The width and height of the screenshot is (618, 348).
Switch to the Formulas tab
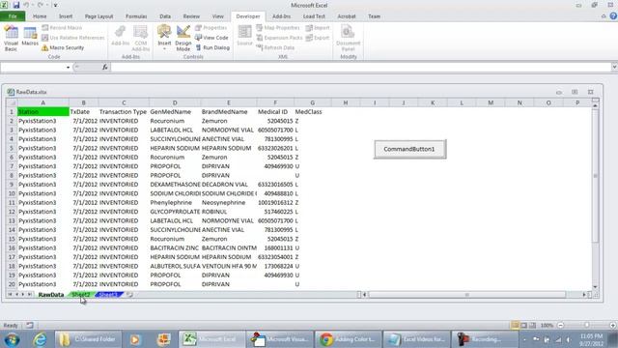pyautogui.click(x=136, y=16)
